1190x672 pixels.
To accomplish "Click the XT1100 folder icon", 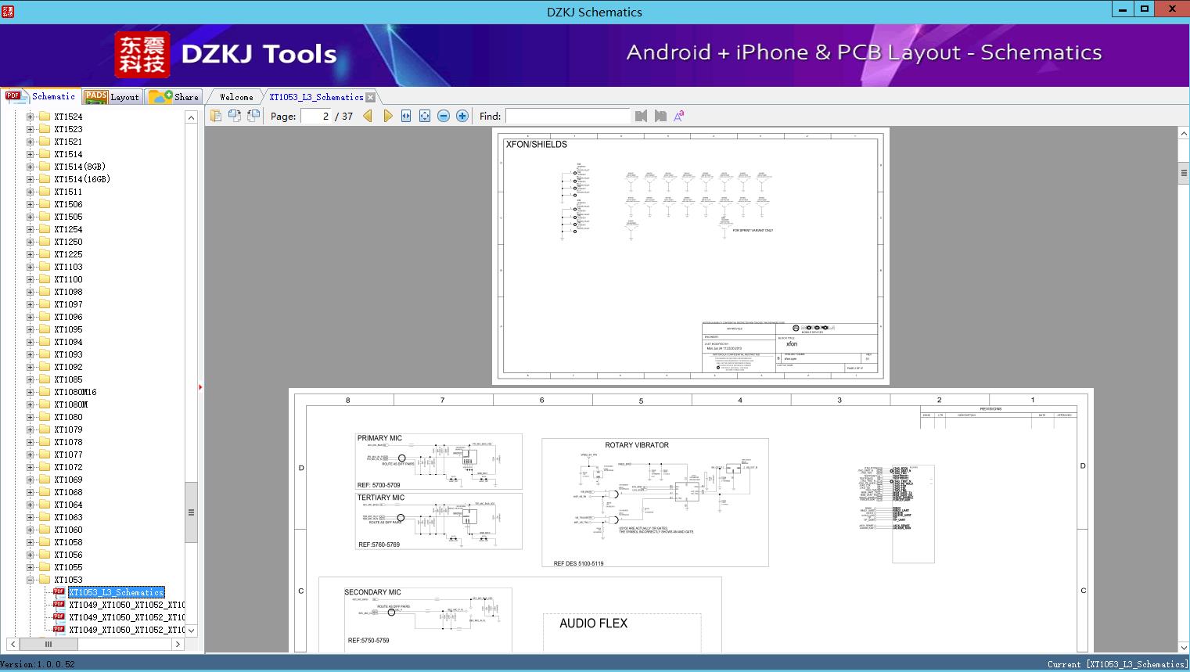I will (45, 279).
